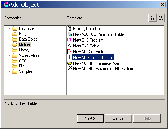Viewport: 168px width, 129px height.
Task: Close the Add Object dialog
Action: point(163,5)
